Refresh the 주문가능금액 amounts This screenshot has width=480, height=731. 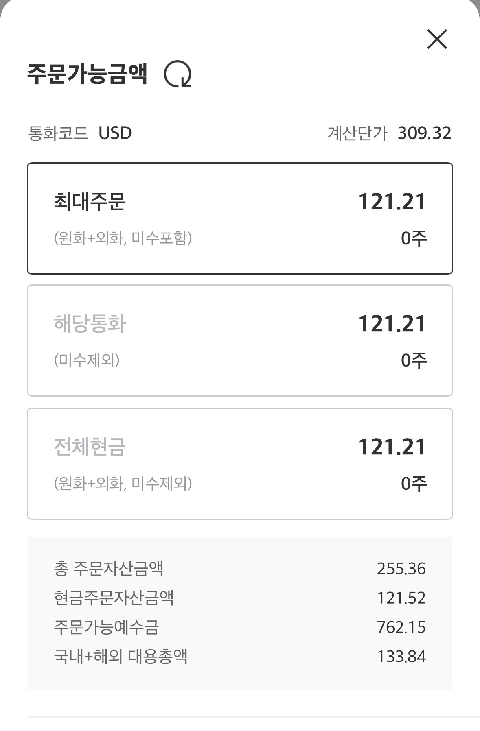(178, 74)
